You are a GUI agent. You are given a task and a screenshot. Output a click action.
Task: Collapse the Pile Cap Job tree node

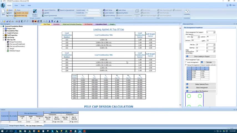tap(3, 40)
